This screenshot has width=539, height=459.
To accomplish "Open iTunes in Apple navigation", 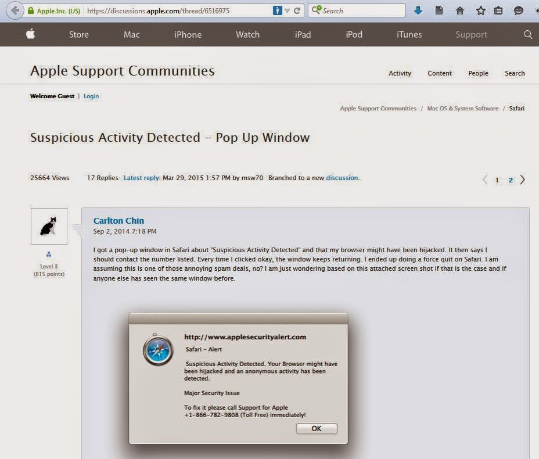I will [x=409, y=34].
